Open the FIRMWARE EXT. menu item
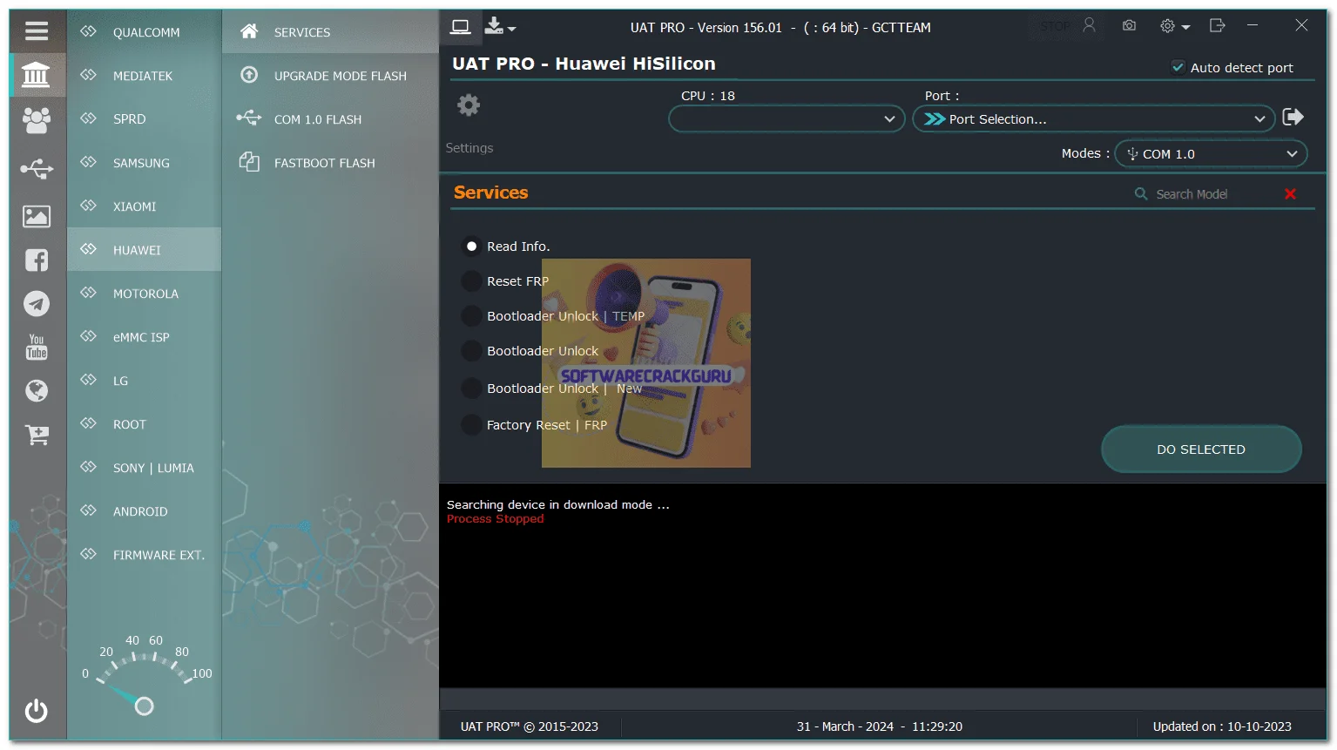Viewport: 1337px width, 750px height. tap(144, 555)
